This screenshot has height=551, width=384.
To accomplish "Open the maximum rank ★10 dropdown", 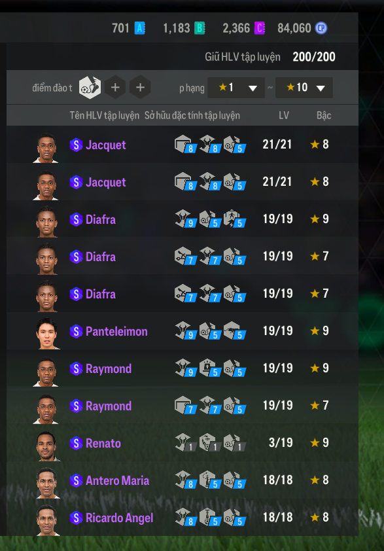I will click(x=304, y=88).
